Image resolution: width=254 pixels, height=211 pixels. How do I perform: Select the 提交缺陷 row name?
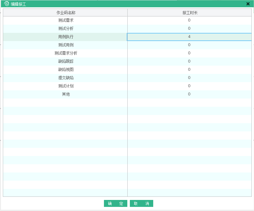point(66,78)
